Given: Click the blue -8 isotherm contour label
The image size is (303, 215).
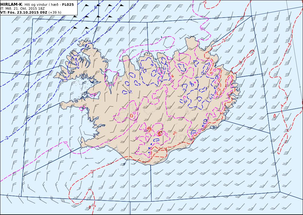Looking at the screenshot, I should pyautogui.click(x=34, y=40).
